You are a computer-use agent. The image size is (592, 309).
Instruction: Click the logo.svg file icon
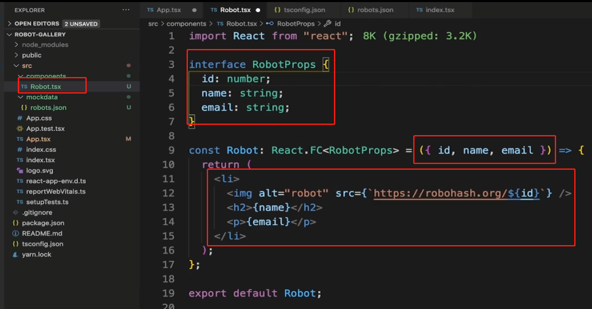19,171
